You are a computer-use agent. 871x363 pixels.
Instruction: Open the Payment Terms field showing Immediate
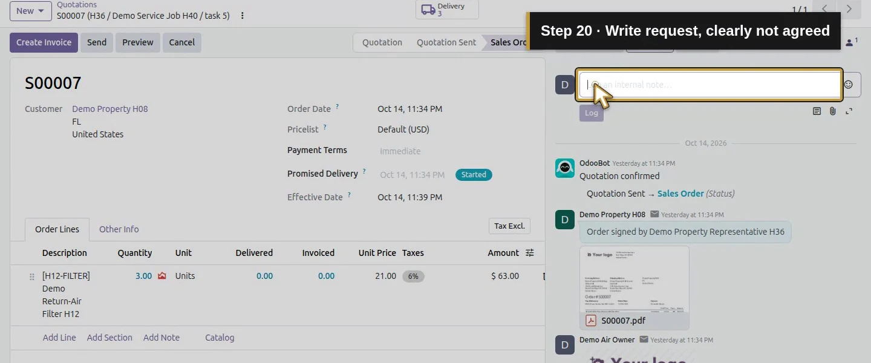coord(400,151)
